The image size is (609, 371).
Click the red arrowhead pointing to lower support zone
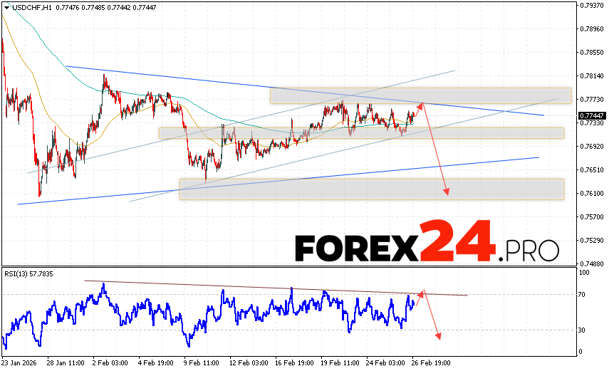(447, 191)
